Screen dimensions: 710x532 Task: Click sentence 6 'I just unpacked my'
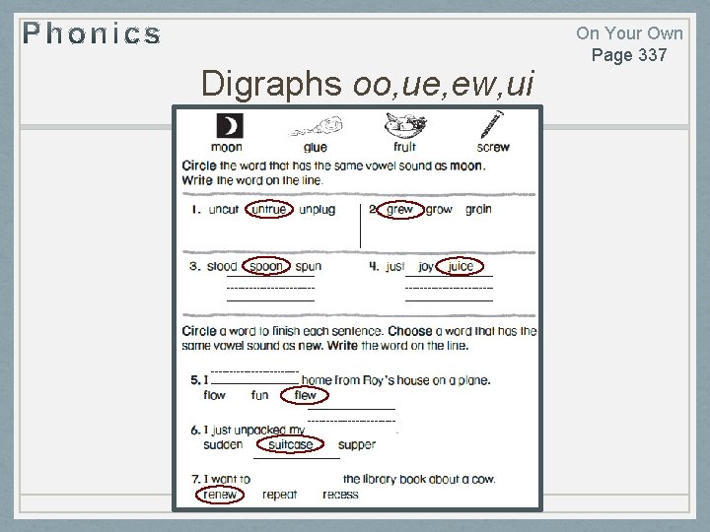click(x=254, y=430)
